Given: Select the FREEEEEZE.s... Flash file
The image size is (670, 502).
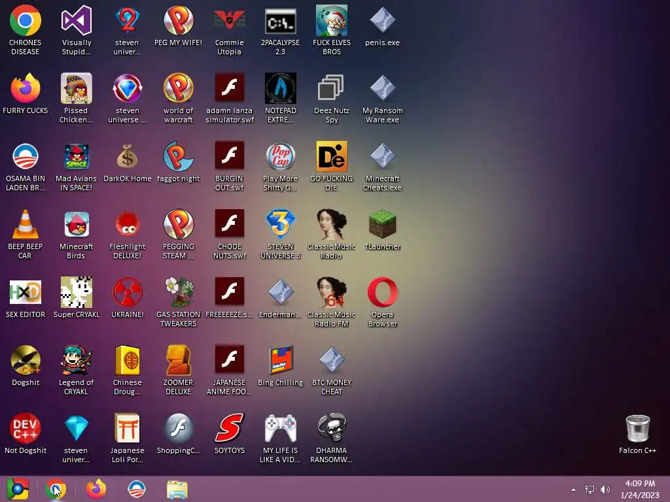Looking at the screenshot, I should [x=229, y=291].
